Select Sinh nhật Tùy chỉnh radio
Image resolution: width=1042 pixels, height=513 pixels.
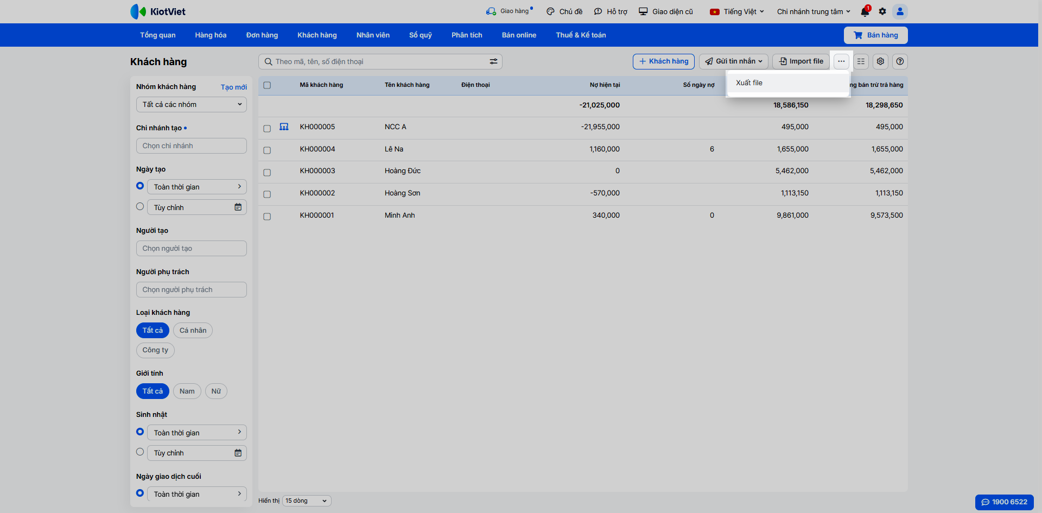point(140,452)
